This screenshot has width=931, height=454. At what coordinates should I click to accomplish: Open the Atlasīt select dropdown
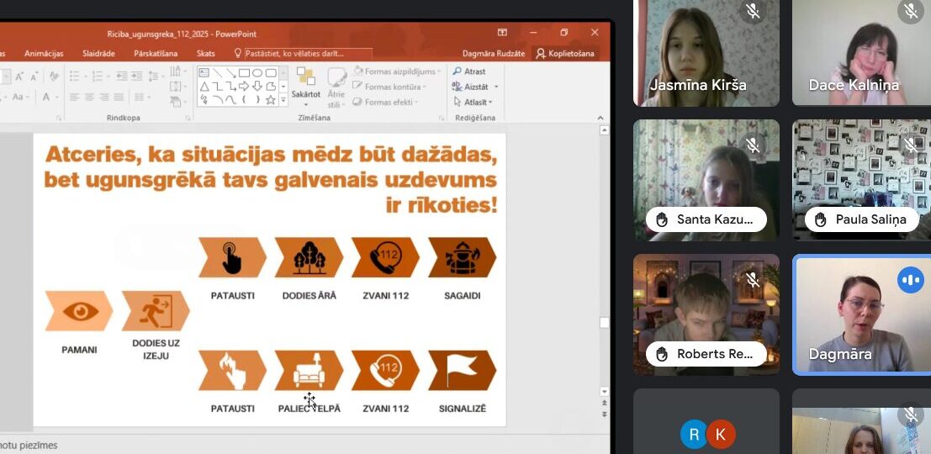pyautogui.click(x=473, y=102)
